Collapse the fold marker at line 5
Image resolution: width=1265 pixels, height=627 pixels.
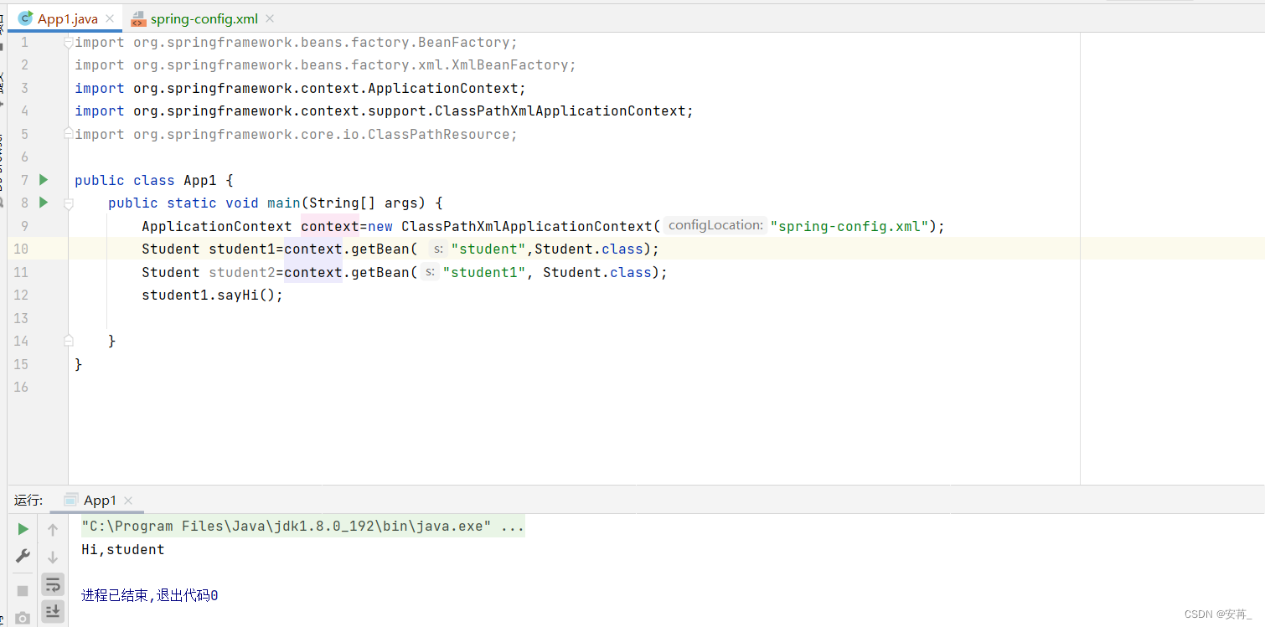click(x=69, y=134)
